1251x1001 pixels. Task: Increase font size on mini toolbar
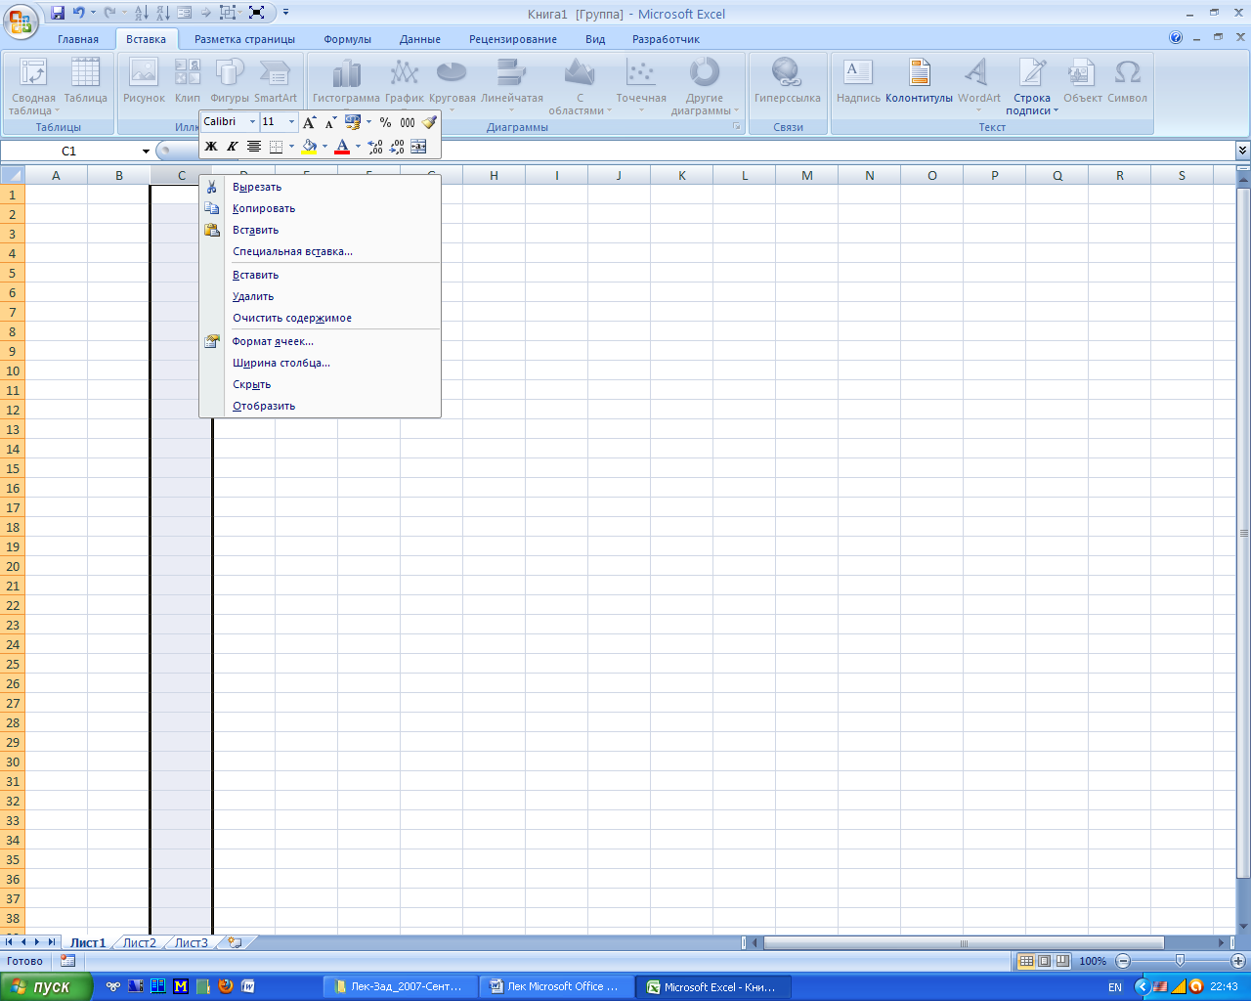309,122
